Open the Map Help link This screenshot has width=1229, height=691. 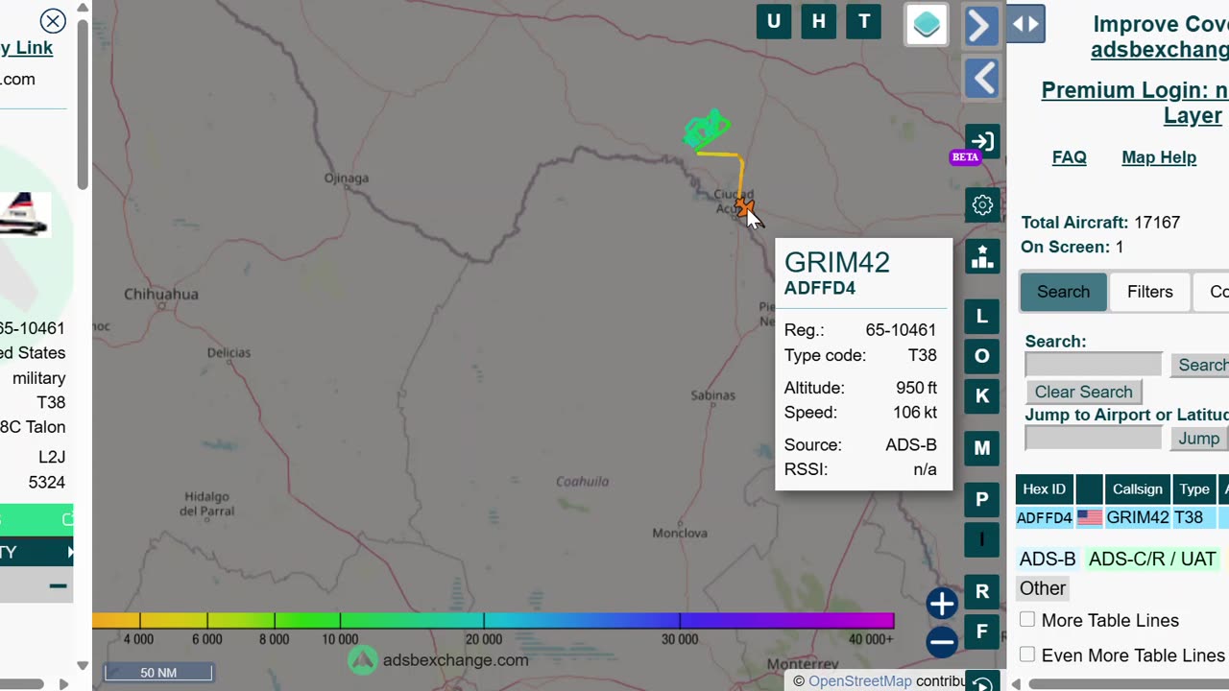coord(1159,157)
